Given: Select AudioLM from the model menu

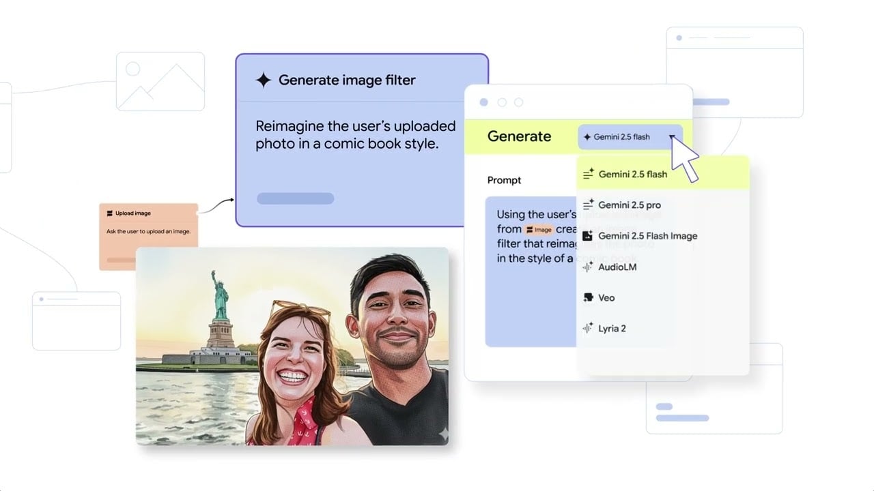Looking at the screenshot, I should [662, 267].
